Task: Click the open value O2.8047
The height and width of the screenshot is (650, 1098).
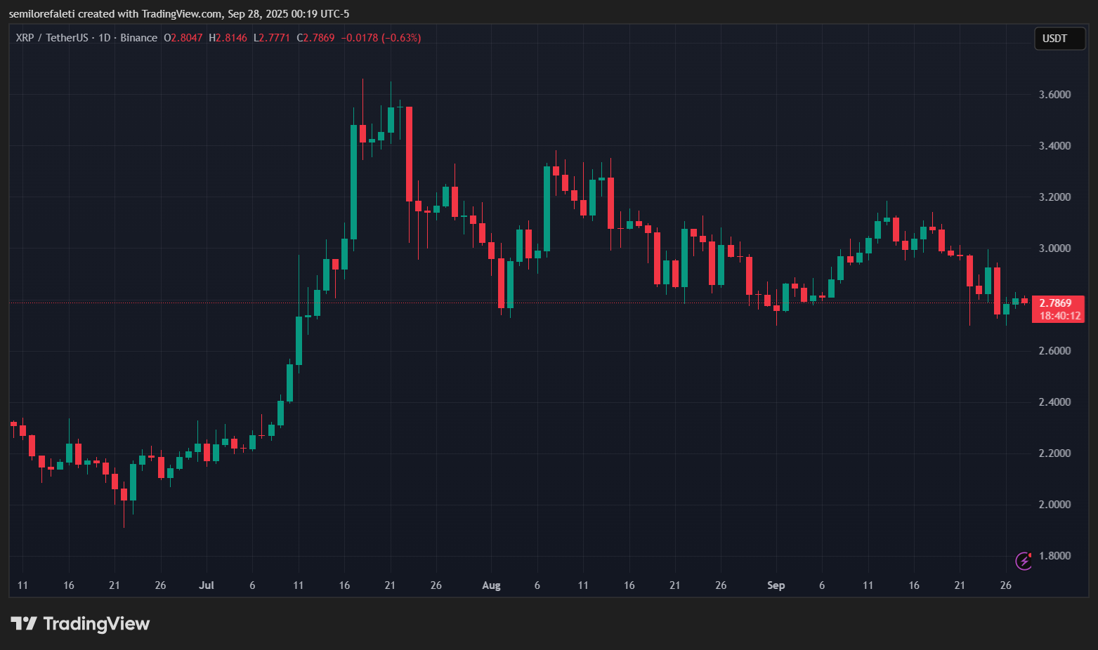Action: [183, 38]
